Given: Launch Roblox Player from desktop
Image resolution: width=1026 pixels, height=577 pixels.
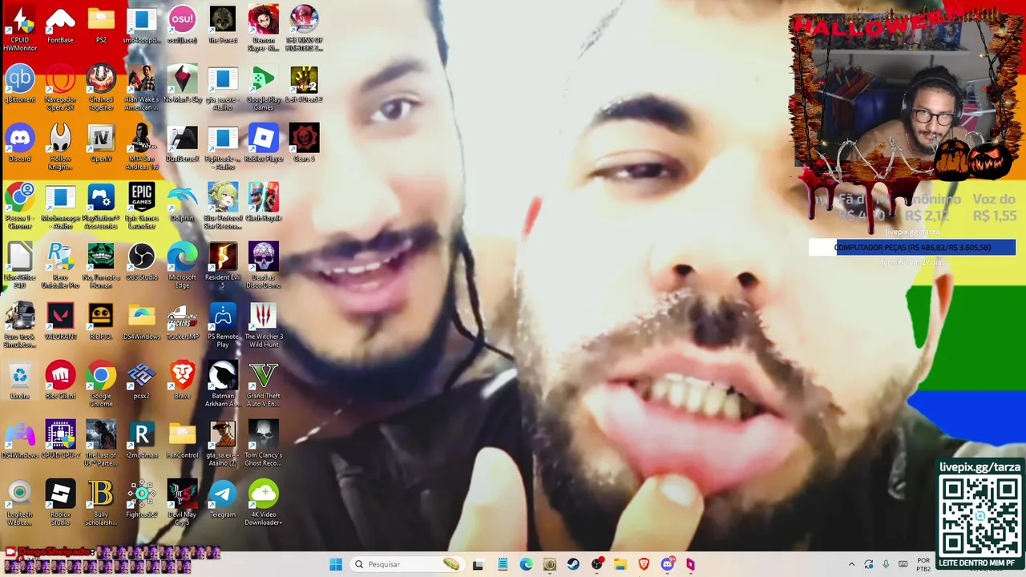Looking at the screenshot, I should 263,144.
